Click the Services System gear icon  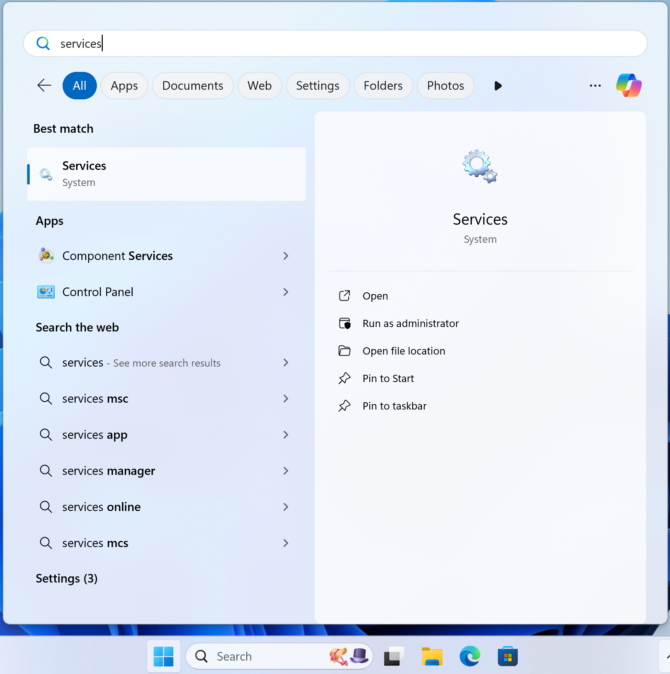pos(480,166)
